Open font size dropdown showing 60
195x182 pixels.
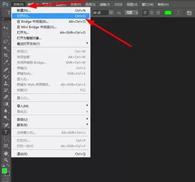point(111,13)
